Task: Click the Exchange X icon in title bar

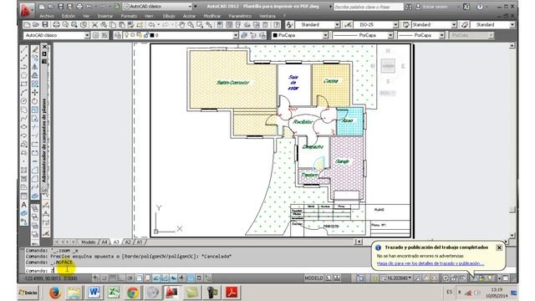Action: (466, 7)
